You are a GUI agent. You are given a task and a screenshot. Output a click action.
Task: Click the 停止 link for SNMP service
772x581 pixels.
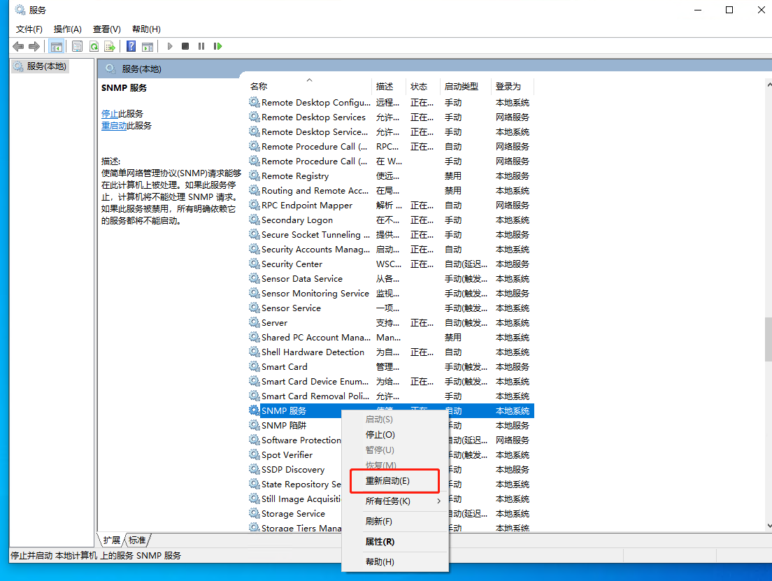tap(110, 114)
